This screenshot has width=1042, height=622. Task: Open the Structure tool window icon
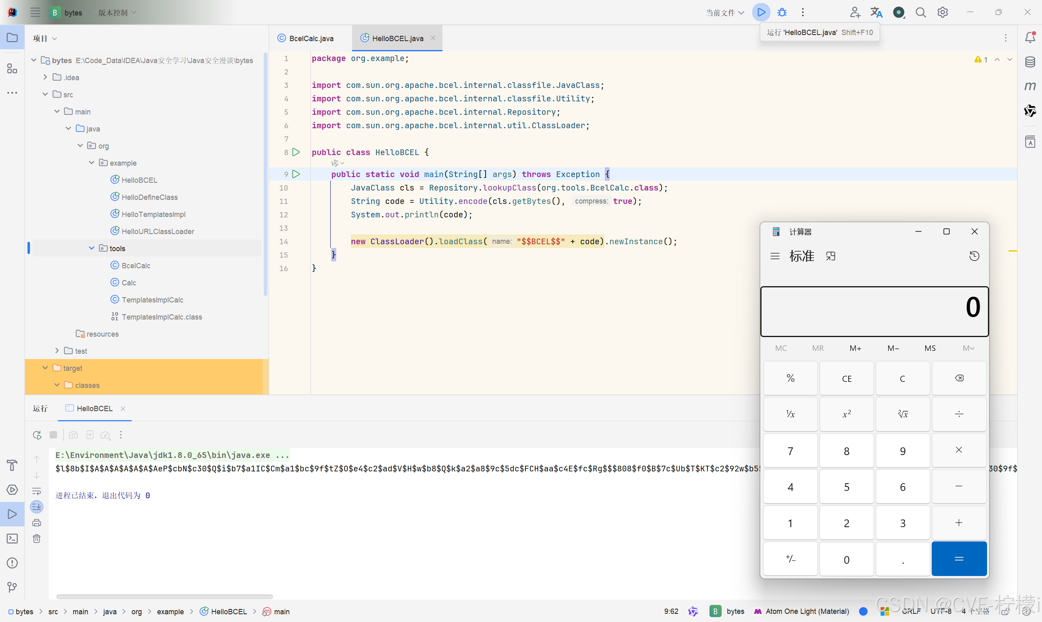12,68
